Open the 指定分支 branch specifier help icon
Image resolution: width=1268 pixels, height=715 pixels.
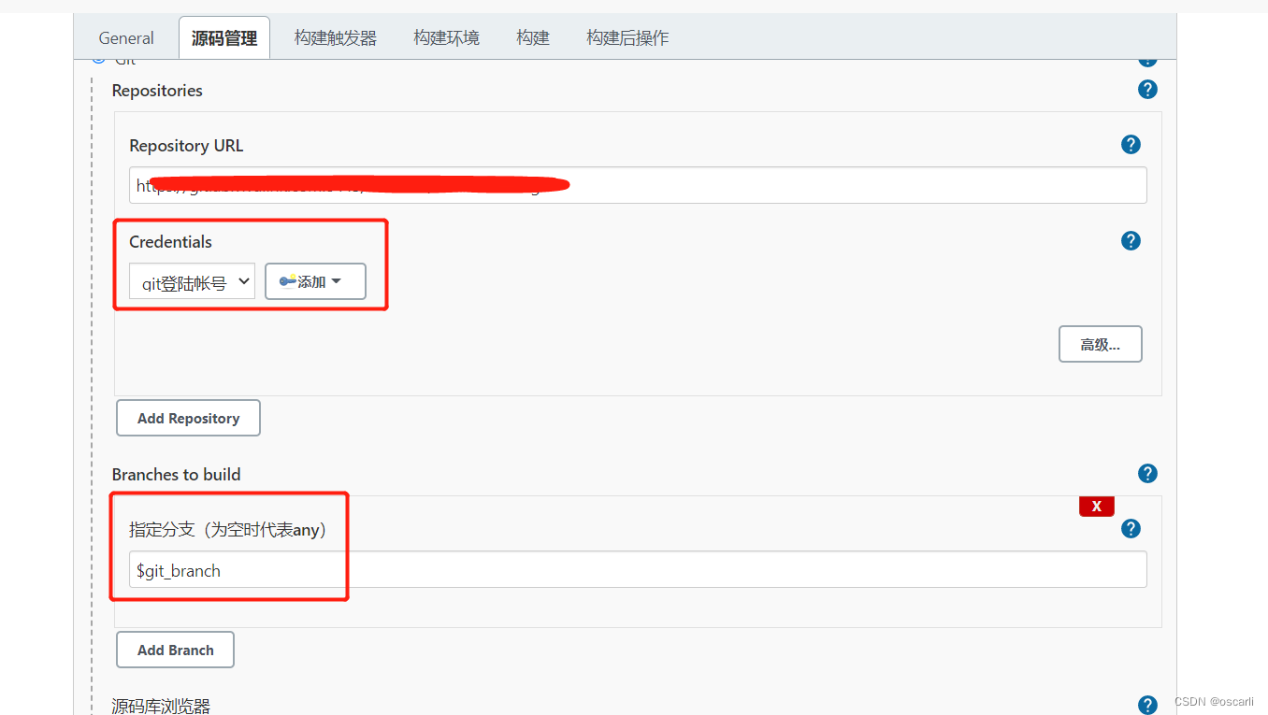click(1131, 528)
